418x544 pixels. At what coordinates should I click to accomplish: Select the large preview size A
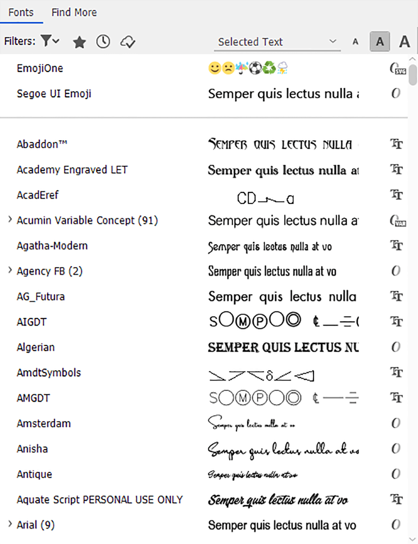click(x=404, y=41)
